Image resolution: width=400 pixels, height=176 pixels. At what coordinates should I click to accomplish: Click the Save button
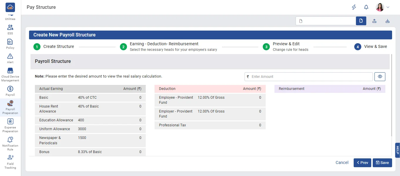tap(382, 163)
